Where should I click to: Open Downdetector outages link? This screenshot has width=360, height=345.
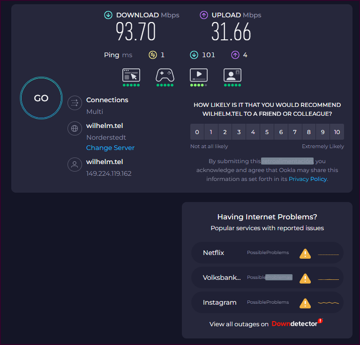[x=297, y=323]
